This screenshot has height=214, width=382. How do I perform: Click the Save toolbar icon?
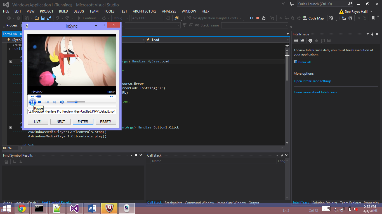tap(43, 18)
